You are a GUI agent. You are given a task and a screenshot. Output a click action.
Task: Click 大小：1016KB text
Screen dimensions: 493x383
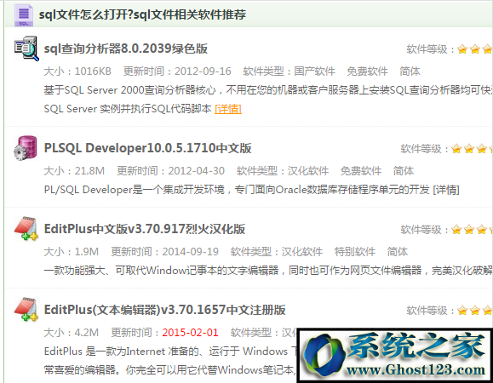point(77,71)
